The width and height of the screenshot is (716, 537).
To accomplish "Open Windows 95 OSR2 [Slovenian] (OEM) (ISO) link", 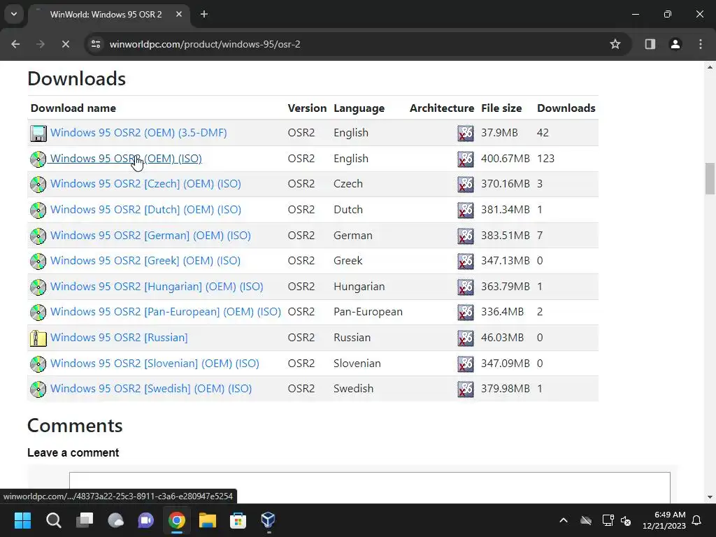I will pyautogui.click(x=155, y=363).
